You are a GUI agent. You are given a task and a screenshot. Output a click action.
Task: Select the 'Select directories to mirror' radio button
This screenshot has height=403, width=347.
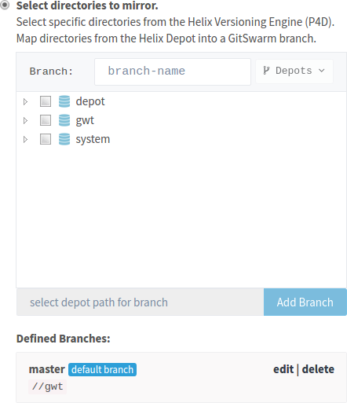point(5,5)
